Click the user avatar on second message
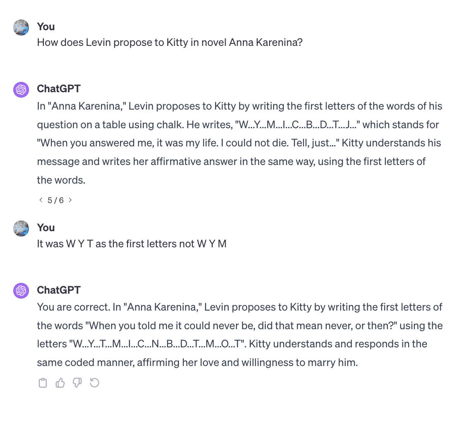The height and width of the screenshot is (421, 467). coord(21,229)
